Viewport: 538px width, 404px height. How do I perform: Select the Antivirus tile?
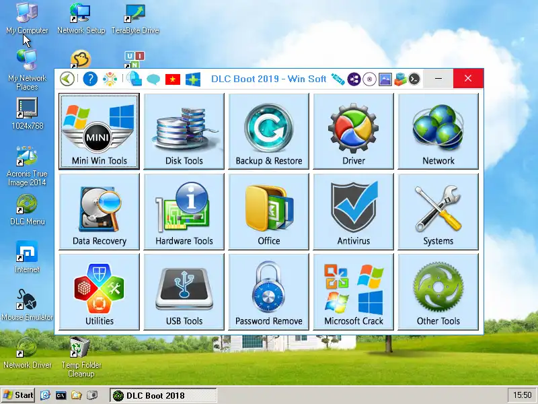tap(353, 211)
